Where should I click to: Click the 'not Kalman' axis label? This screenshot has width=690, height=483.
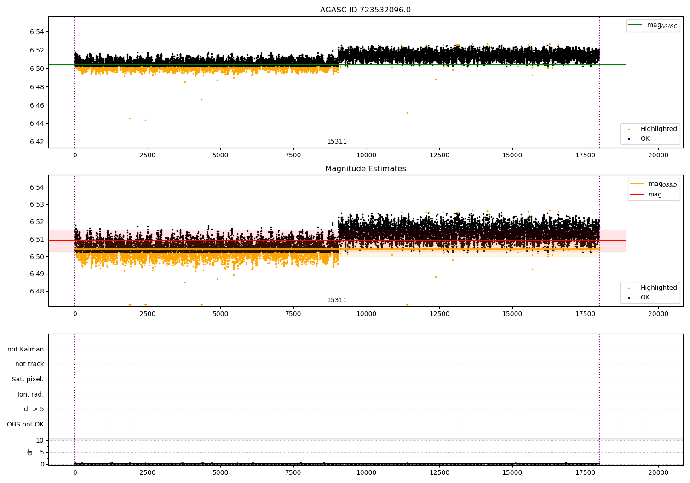tap(26, 349)
